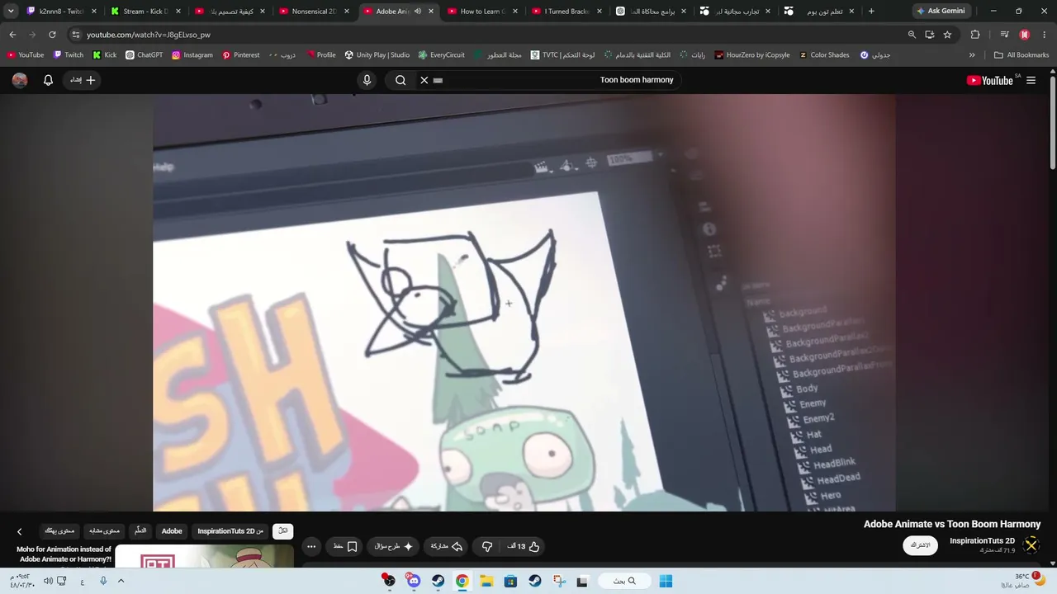This screenshot has width=1057, height=594.
Task: Click inside the YouTube search field
Action: [553, 80]
